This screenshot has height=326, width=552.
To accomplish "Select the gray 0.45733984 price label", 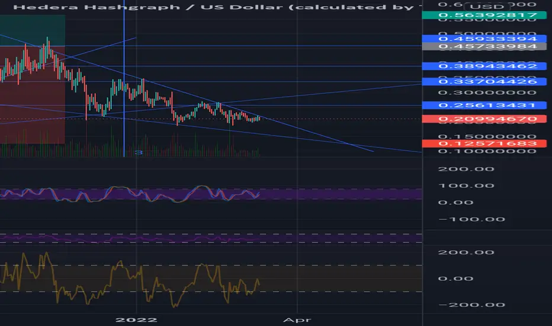I will pyautogui.click(x=484, y=46).
